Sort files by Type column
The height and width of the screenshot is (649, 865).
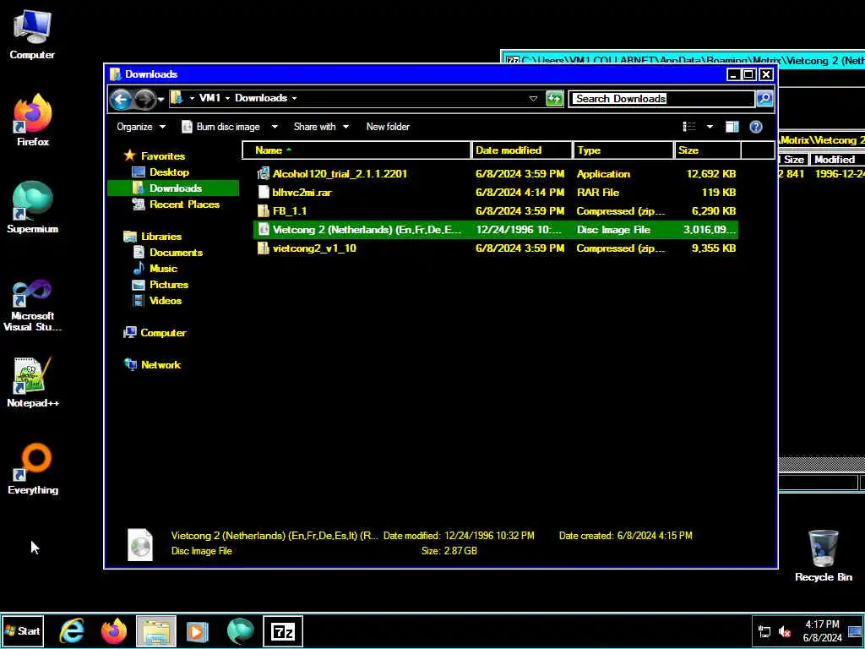(623, 150)
